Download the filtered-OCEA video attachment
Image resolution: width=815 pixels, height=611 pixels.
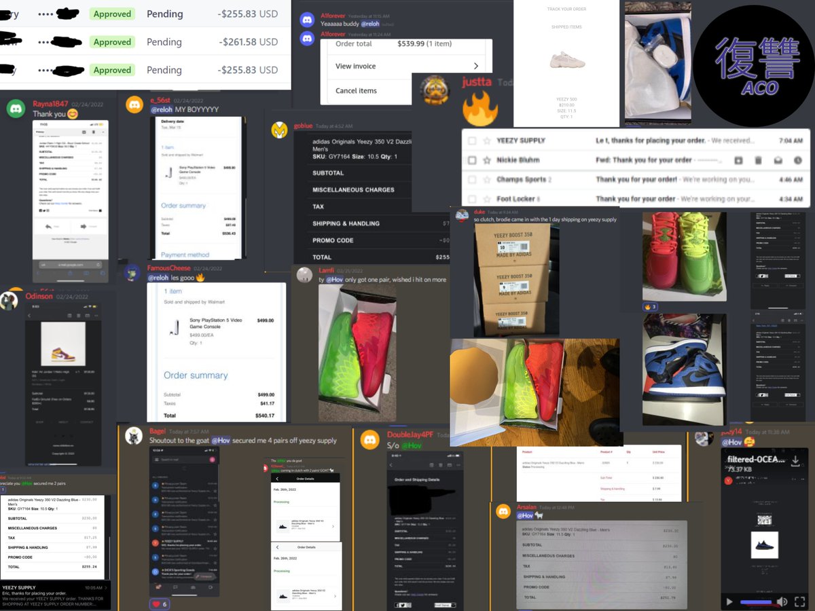tap(795, 461)
